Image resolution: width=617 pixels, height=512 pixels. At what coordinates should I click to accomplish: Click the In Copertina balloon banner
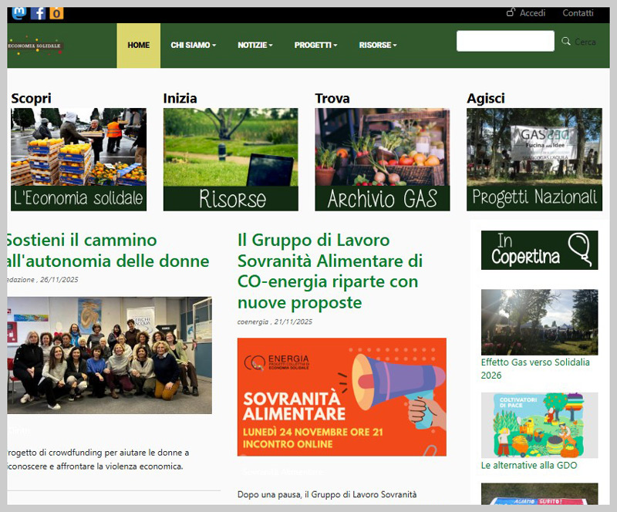(x=539, y=250)
